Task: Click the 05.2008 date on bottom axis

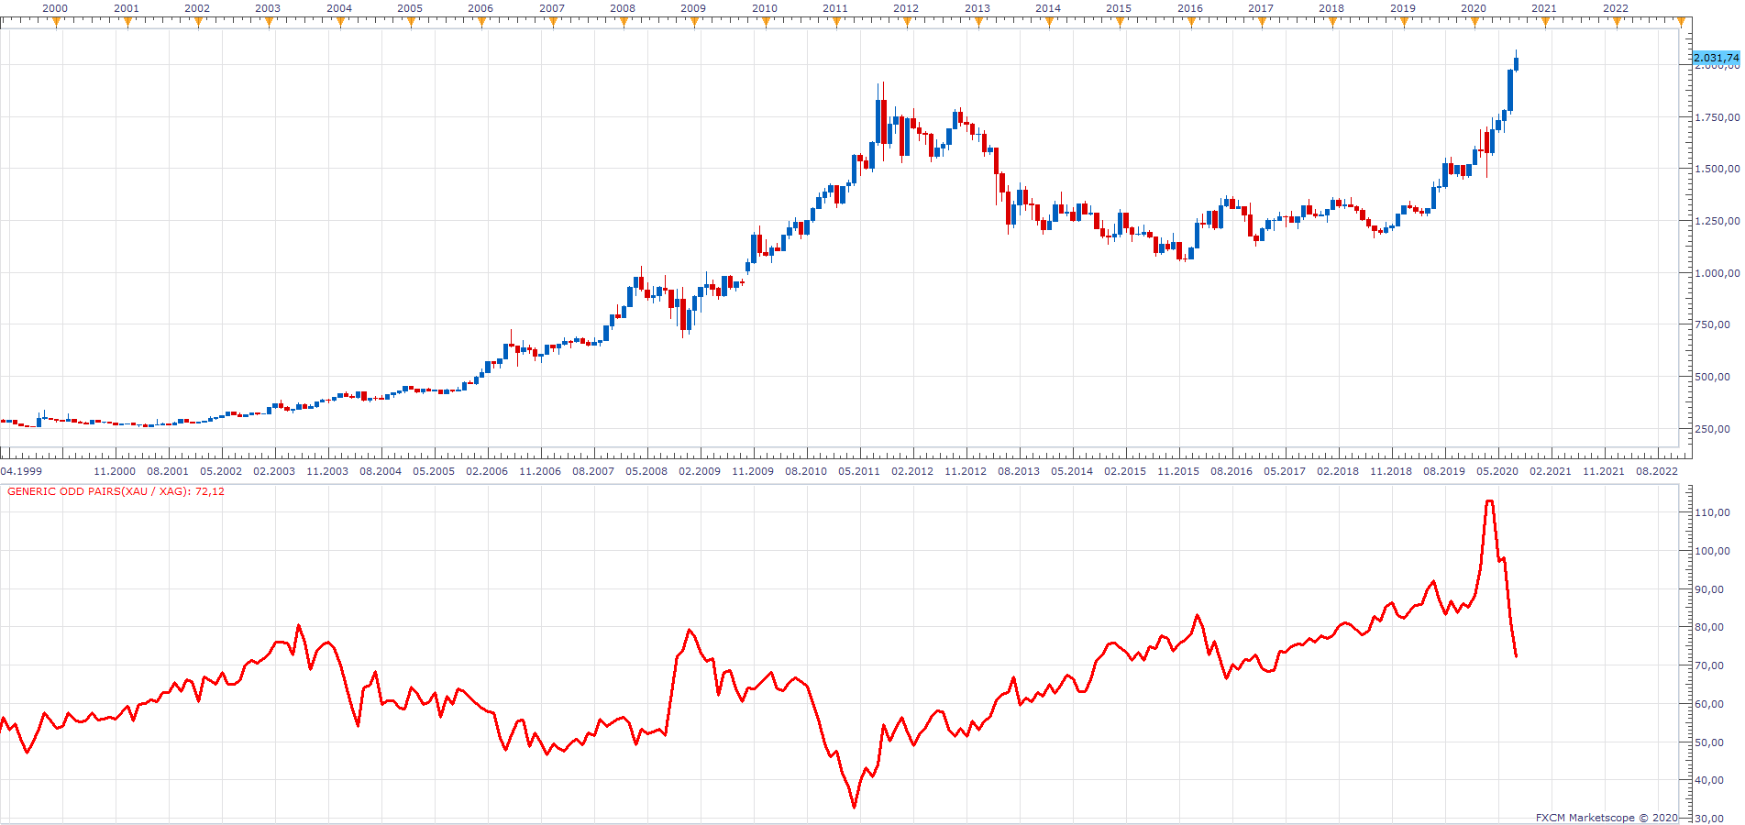Action: tap(646, 471)
